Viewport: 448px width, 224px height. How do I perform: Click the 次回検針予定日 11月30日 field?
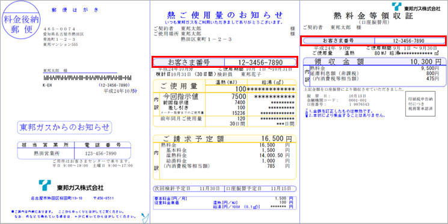point(189,189)
